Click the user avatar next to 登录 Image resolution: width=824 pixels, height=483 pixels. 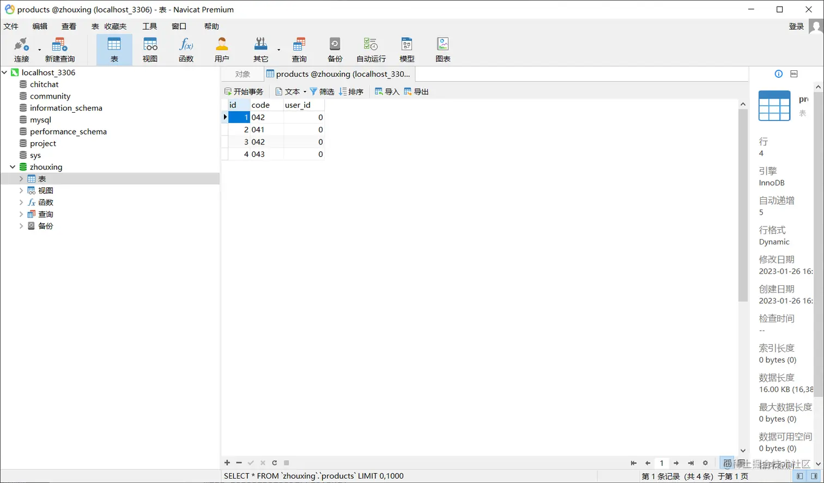point(815,26)
